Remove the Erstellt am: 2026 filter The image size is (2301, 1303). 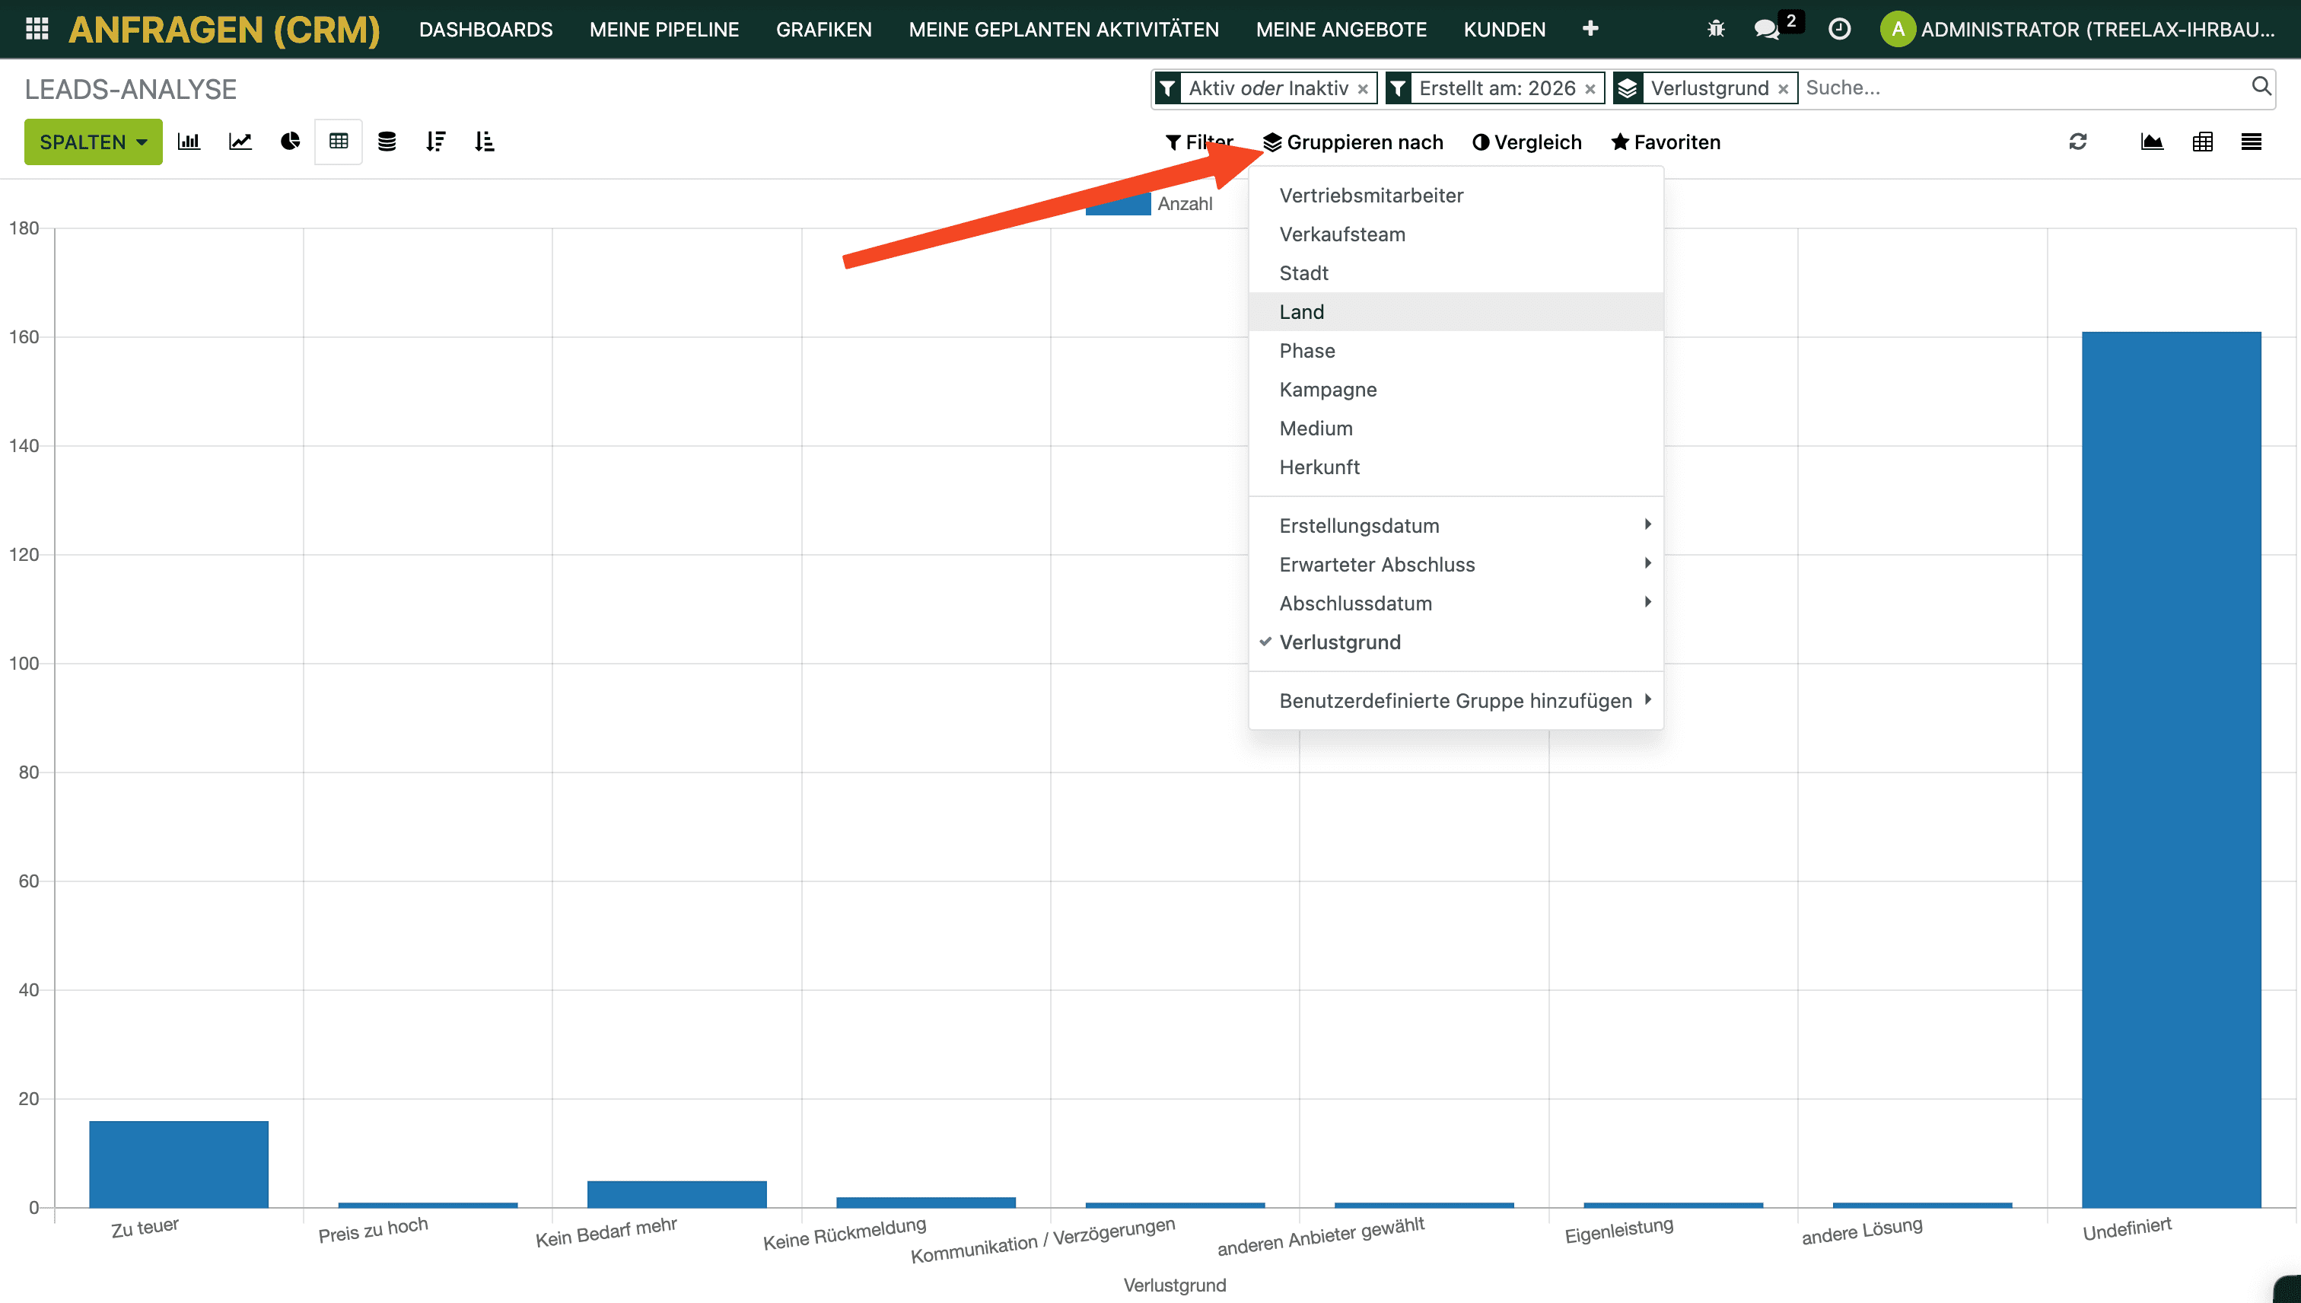tap(1590, 88)
